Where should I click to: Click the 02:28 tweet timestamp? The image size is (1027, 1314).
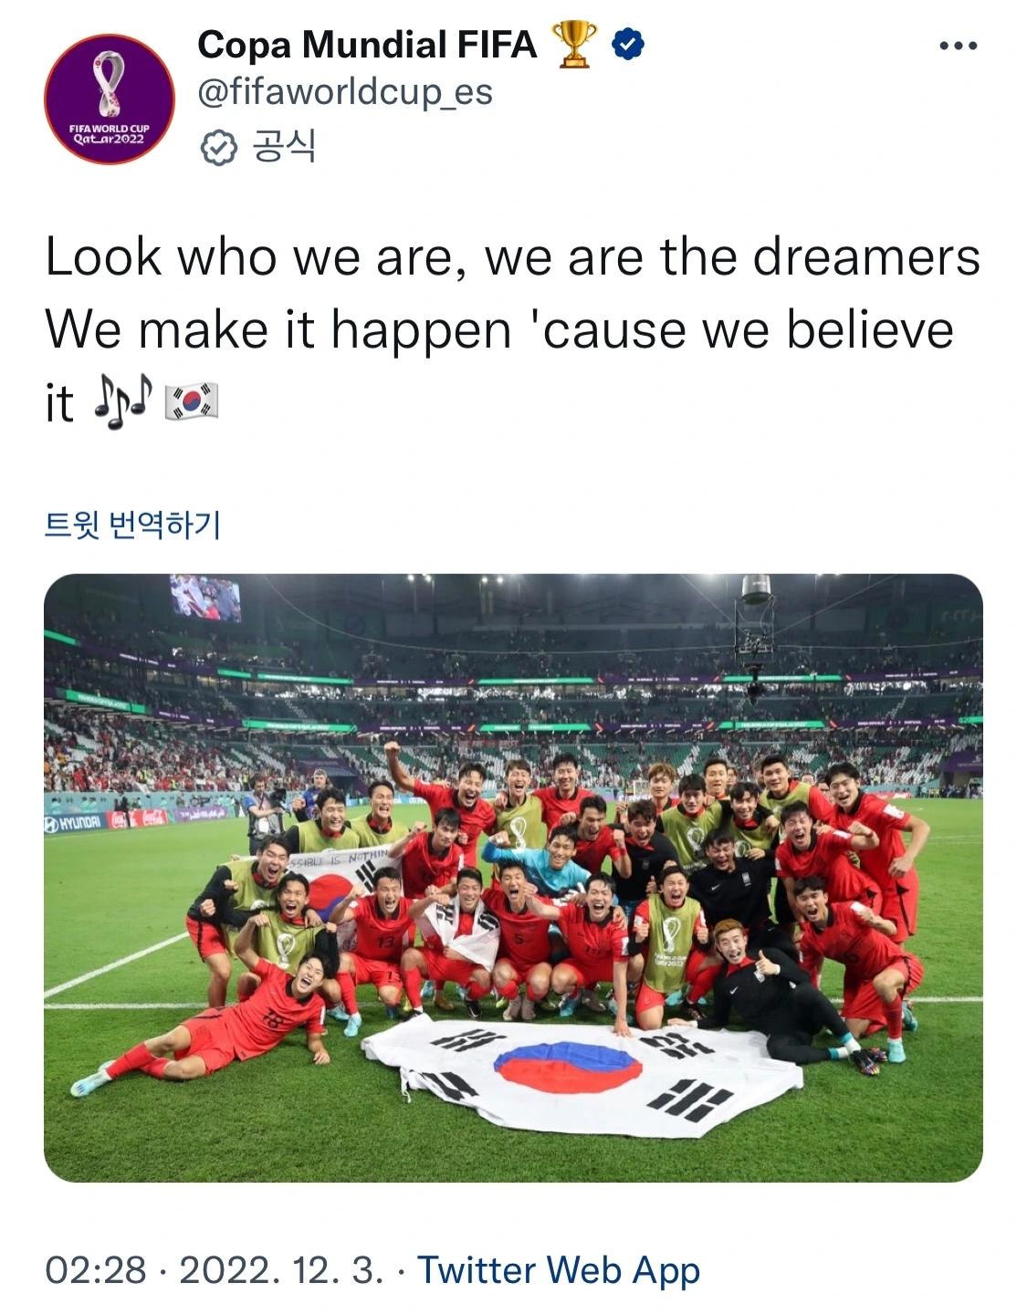96,1270
